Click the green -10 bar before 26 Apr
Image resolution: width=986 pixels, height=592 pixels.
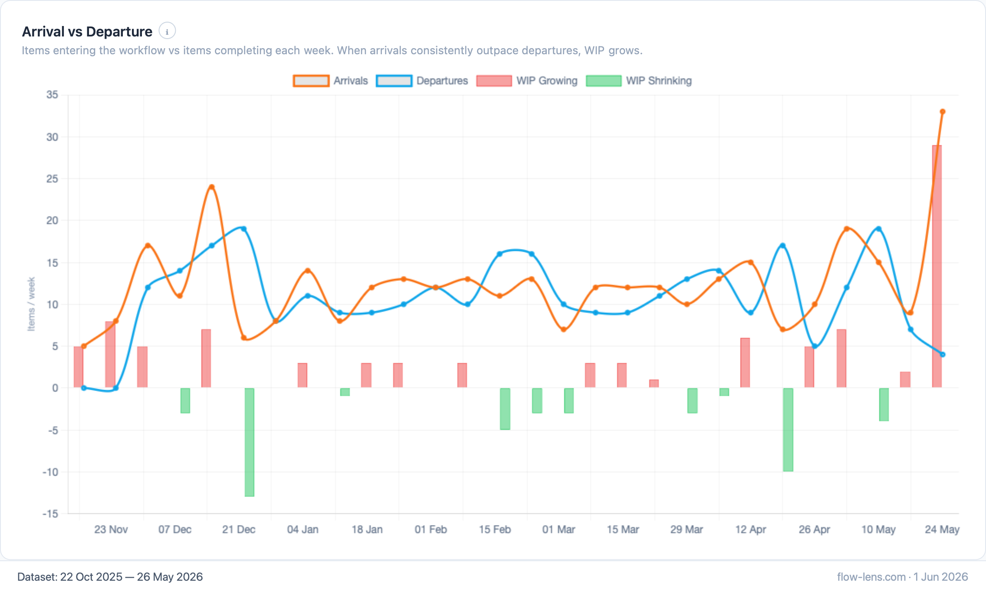pos(788,430)
